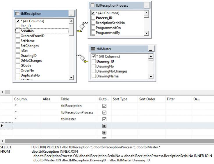Click the yellow key icon beside SerialNo
This screenshot has width=214, height=164.
(79, 31)
